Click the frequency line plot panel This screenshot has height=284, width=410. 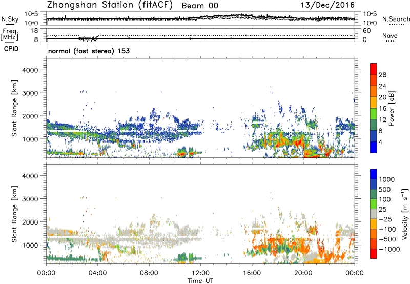(200, 34)
